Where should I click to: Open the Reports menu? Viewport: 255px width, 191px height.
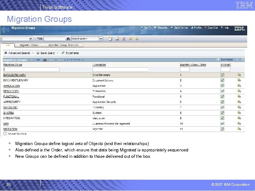(161, 28)
